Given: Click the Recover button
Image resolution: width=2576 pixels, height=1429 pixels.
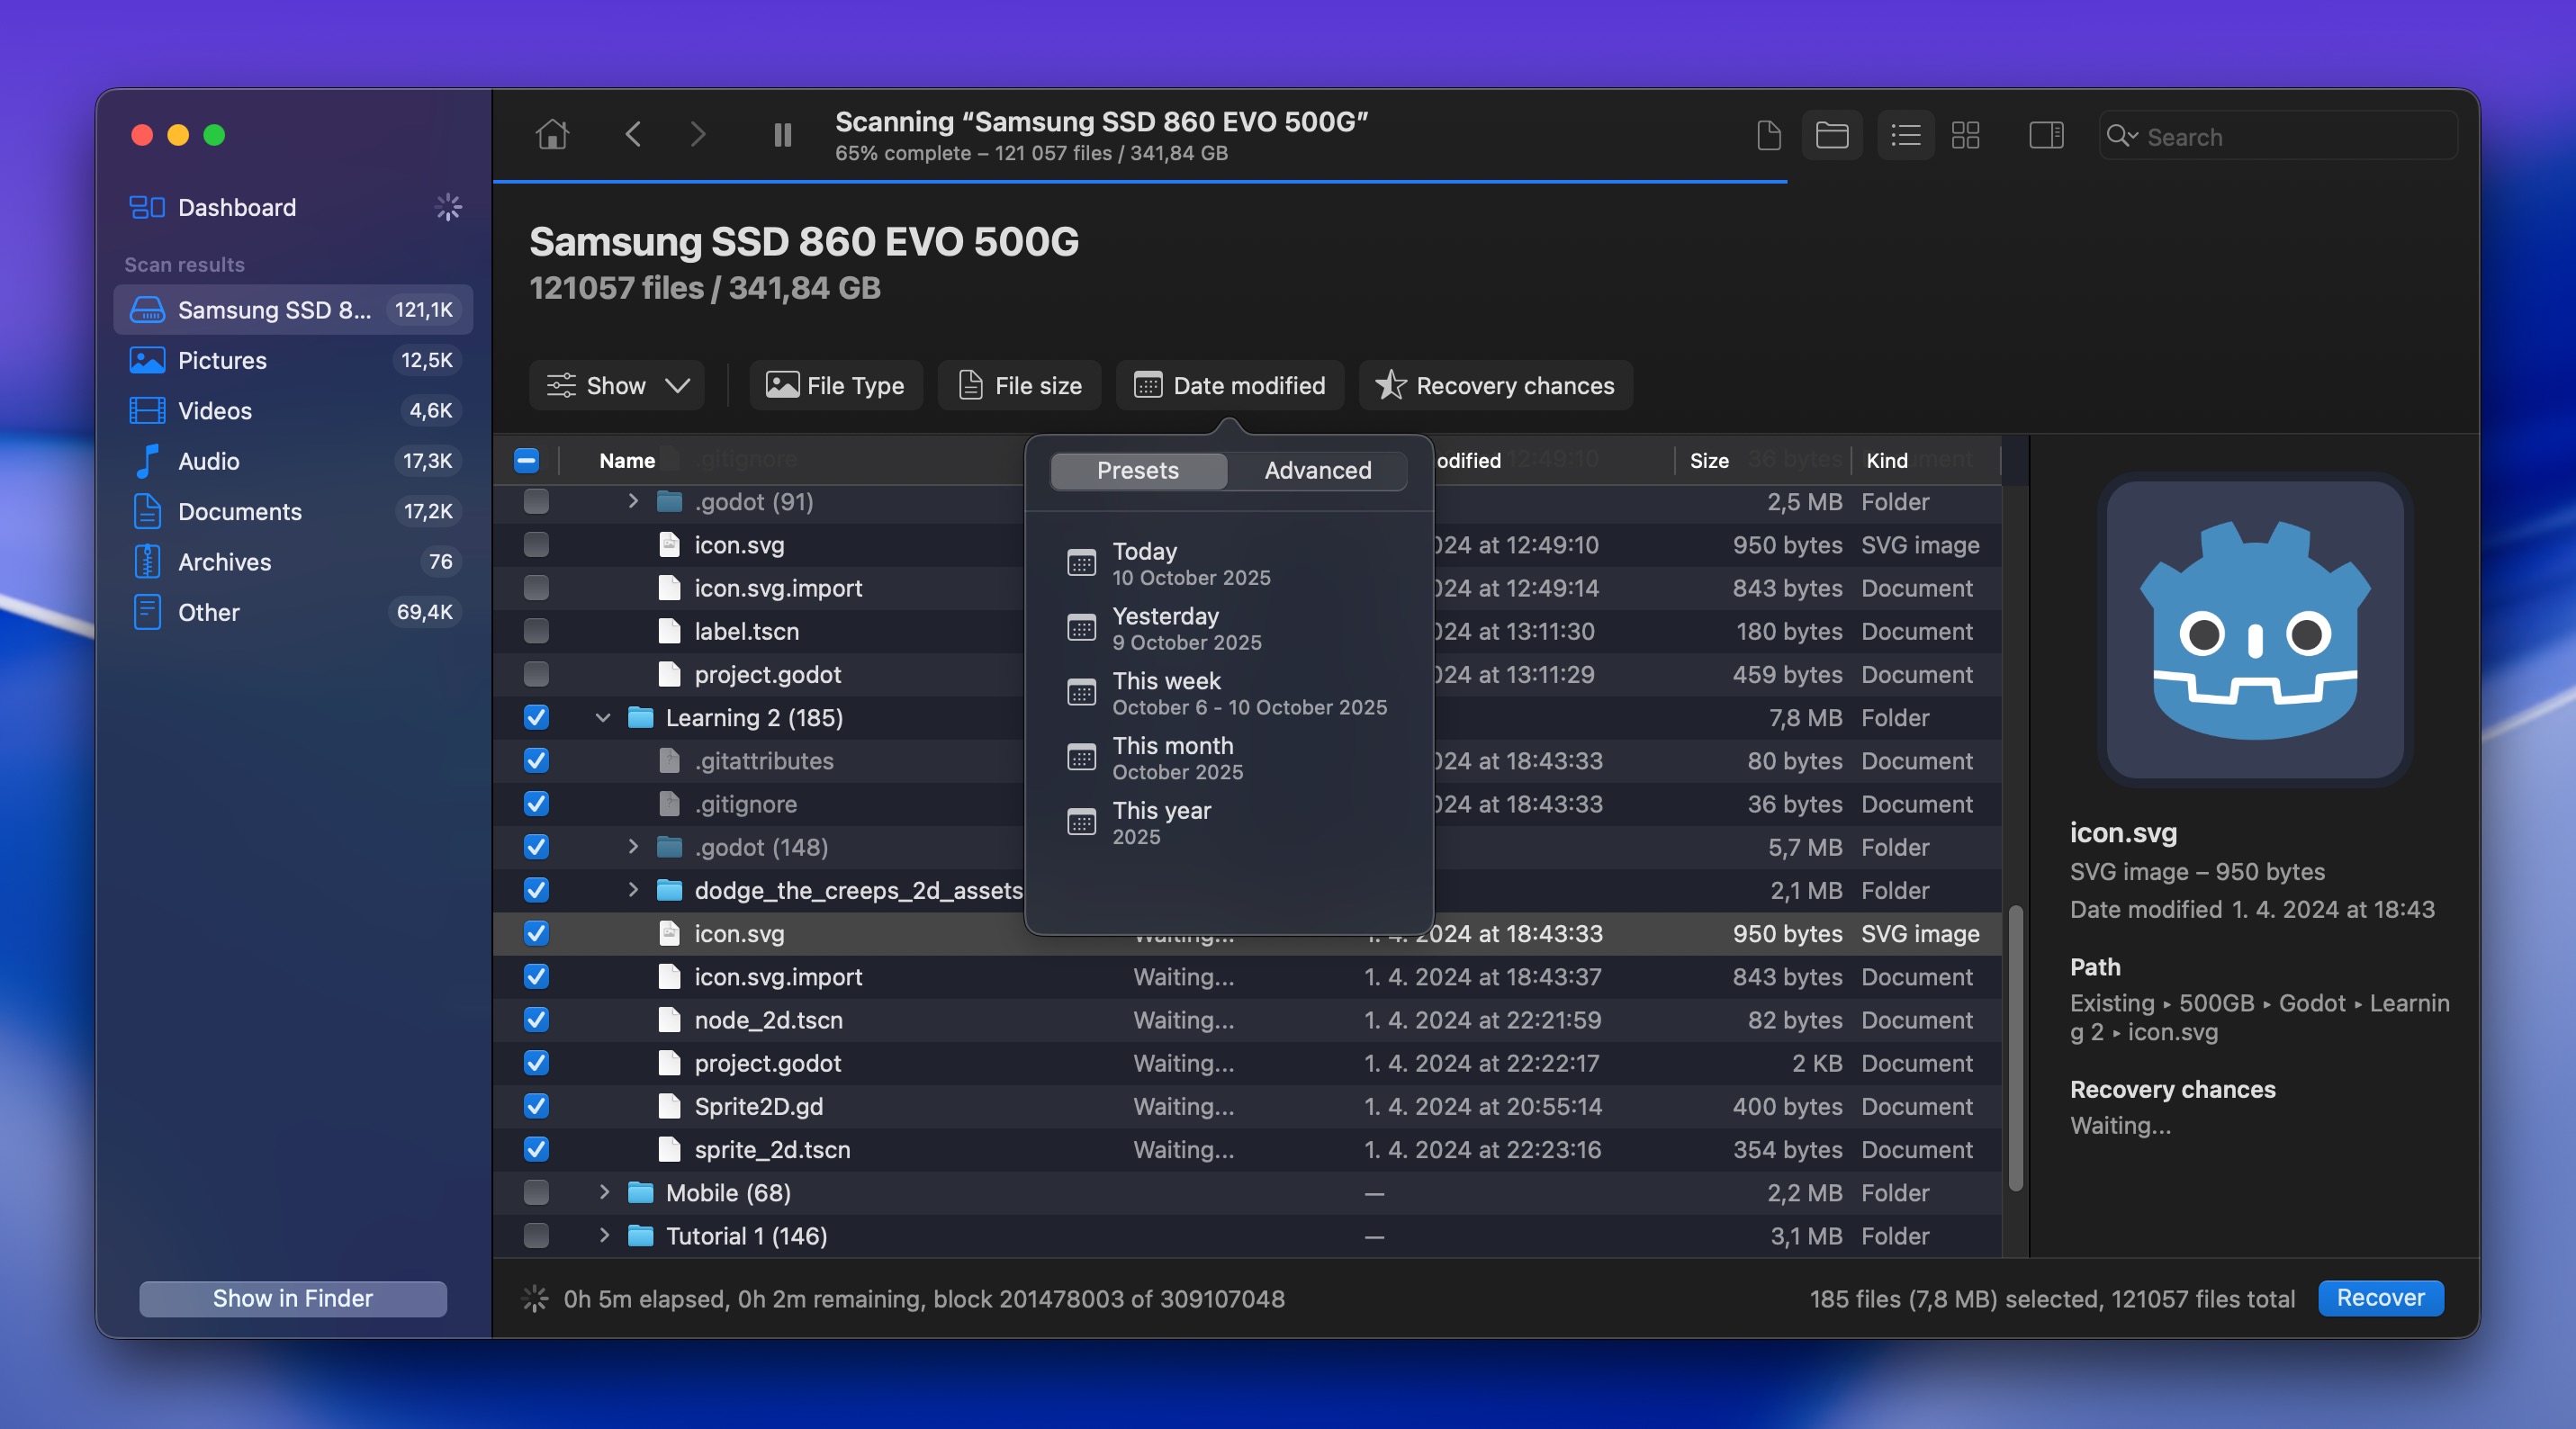Looking at the screenshot, I should (x=2380, y=1298).
